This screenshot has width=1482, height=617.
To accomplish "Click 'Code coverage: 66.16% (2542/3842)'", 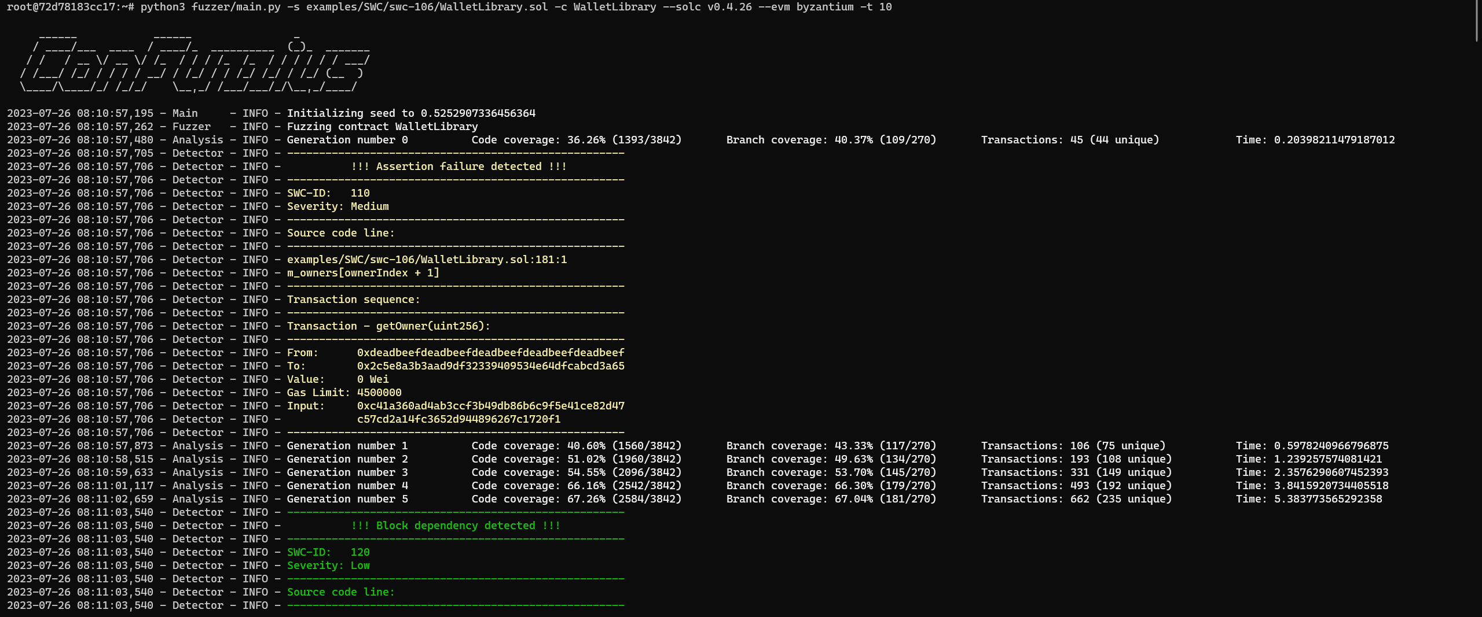I will pos(577,486).
